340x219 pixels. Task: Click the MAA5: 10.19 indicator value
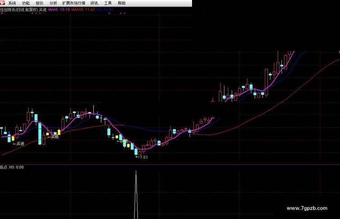(x=59, y=9)
